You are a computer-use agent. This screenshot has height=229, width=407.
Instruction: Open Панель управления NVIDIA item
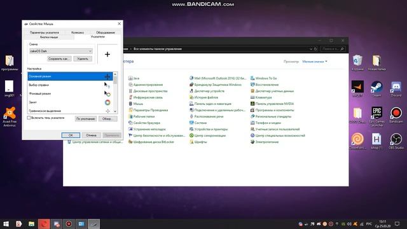(272, 104)
